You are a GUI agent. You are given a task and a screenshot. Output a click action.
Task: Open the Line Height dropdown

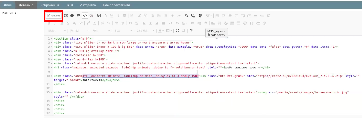pos(145,31)
